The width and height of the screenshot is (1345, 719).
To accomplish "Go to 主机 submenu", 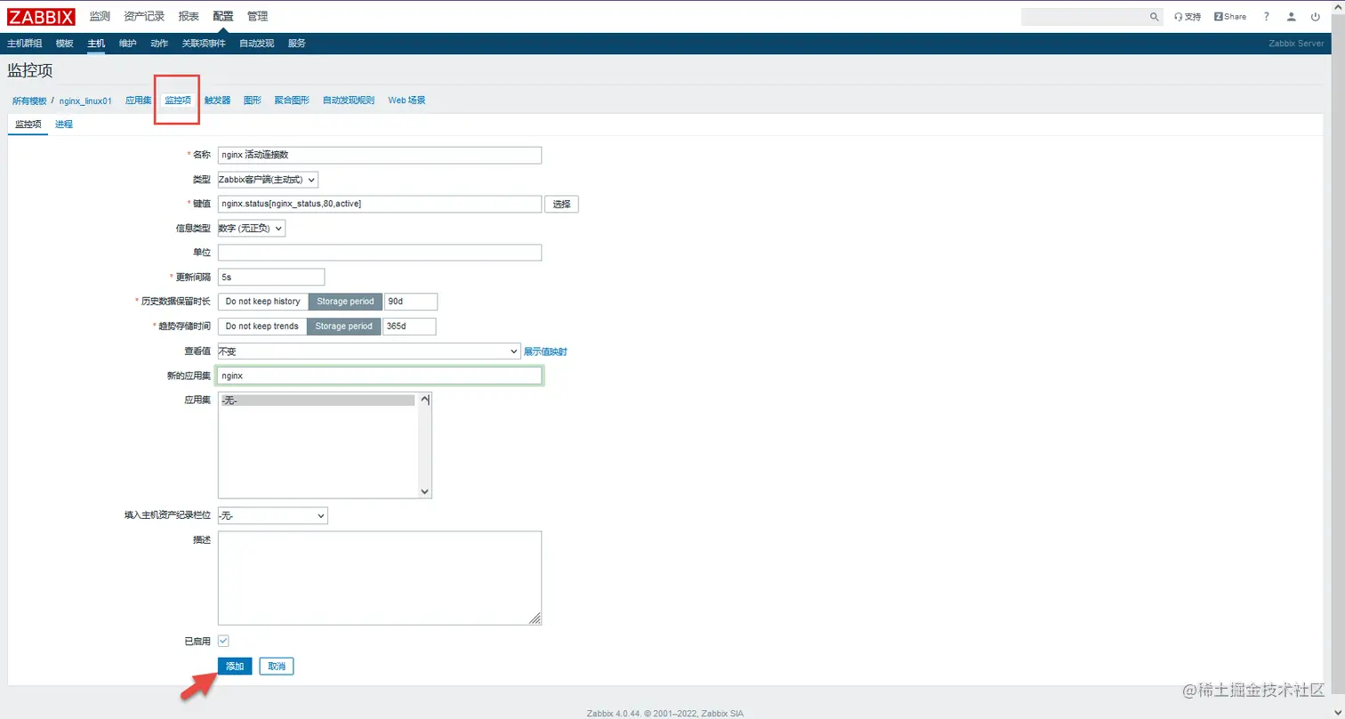I will pyautogui.click(x=96, y=44).
